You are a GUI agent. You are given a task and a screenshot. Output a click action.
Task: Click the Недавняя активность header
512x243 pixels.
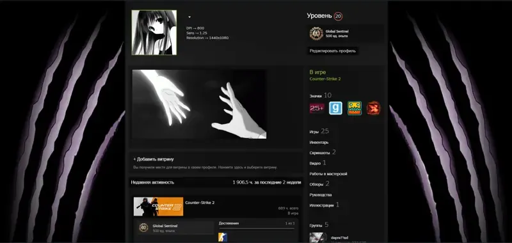click(152, 182)
